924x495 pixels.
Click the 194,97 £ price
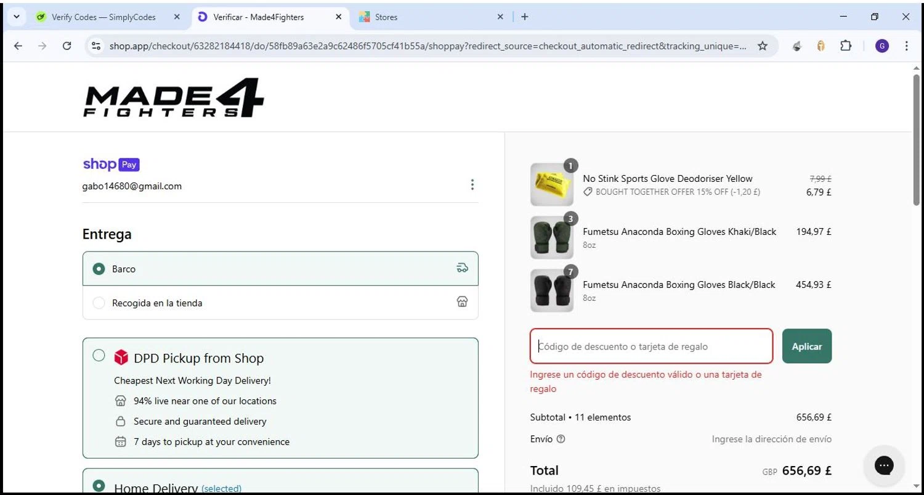pos(814,232)
